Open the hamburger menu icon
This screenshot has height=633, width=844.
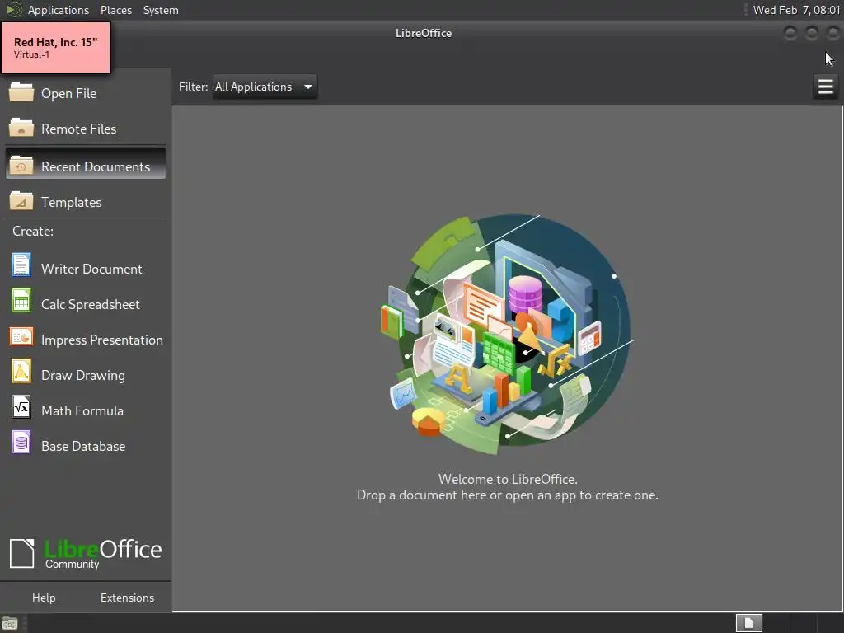coord(825,87)
